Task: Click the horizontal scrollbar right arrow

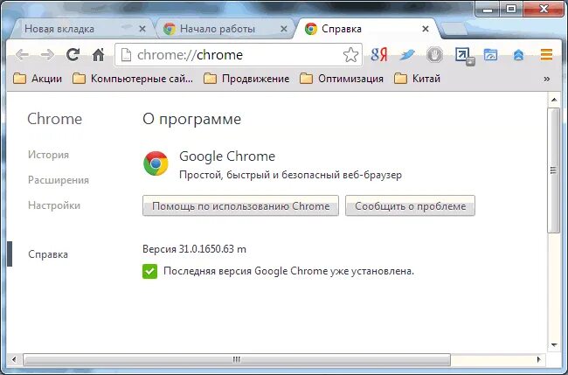Action: 539,360
